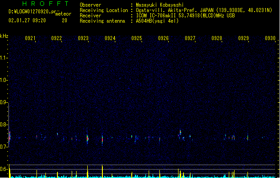This screenshot has width=280, height=178.
Task: Click the 0928 time marker
Action: pos(217,38)
